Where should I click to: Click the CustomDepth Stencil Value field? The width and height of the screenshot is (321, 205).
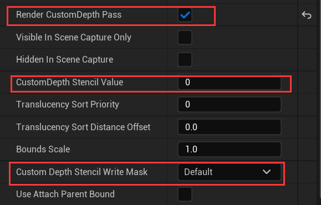click(x=230, y=82)
